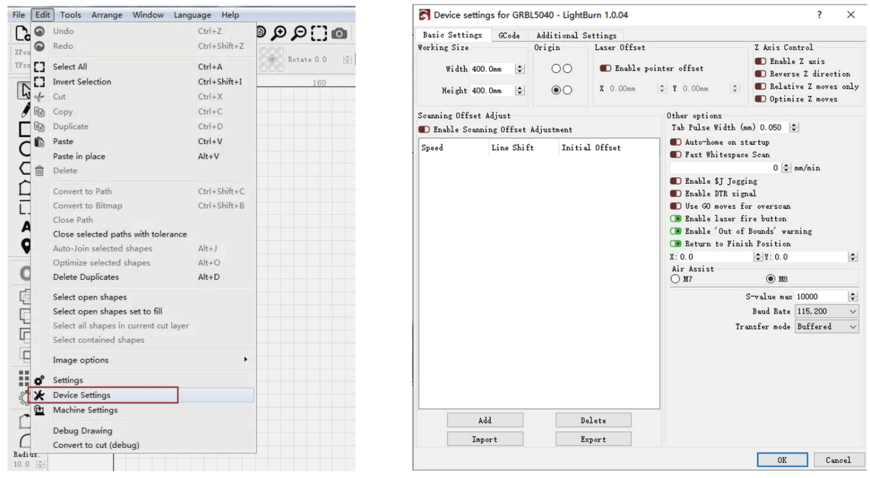The width and height of the screenshot is (870, 478).
Task: Click the question mark help icon
Action: click(819, 14)
